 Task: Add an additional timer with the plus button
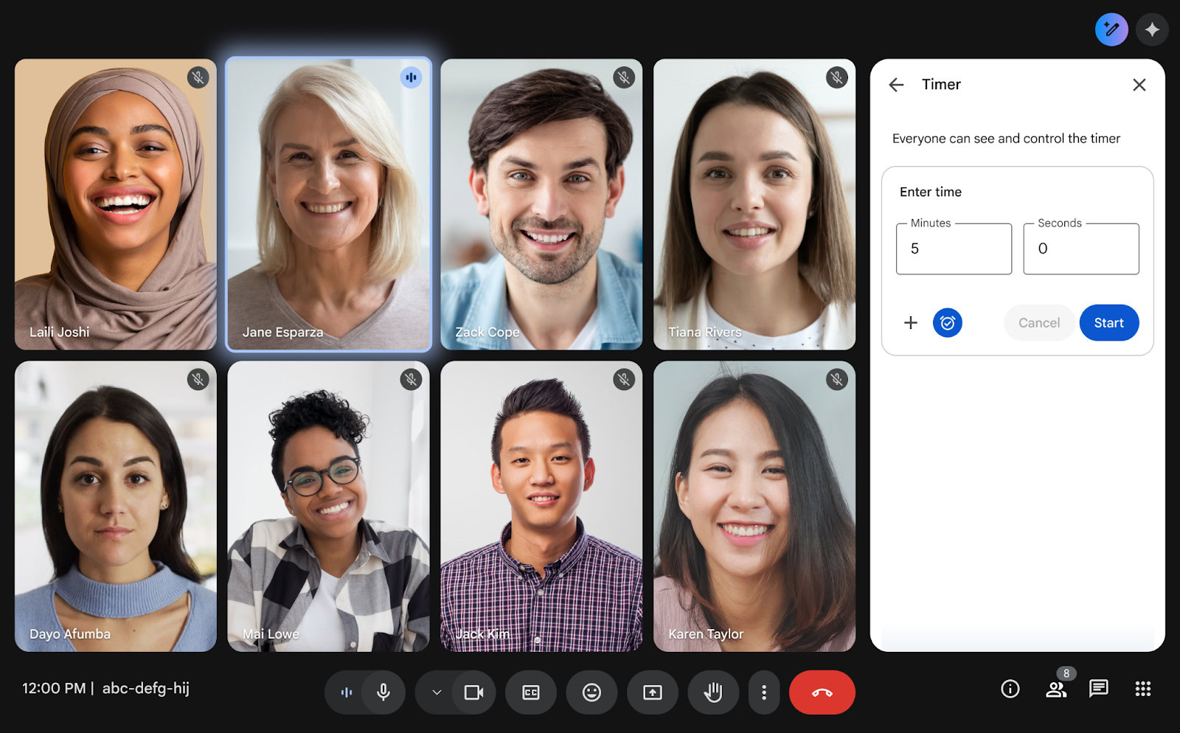tap(910, 322)
